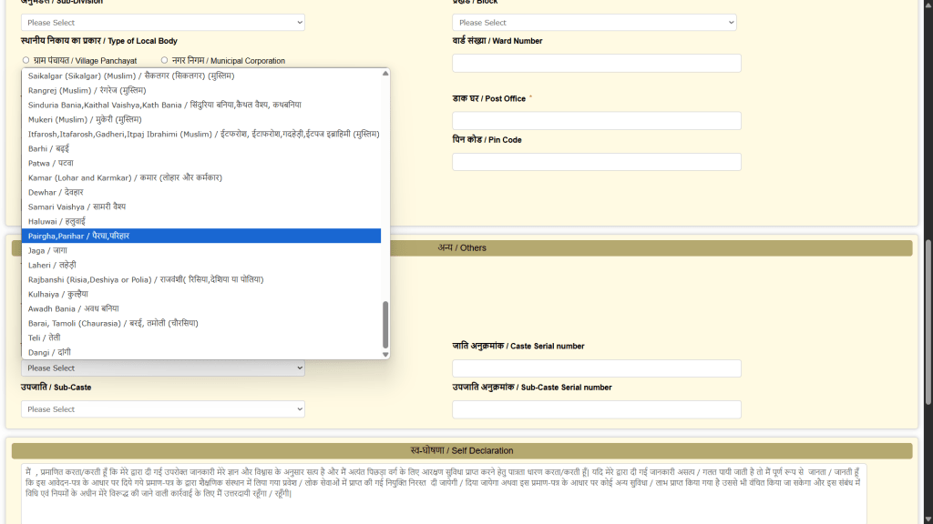Choose Dewhar option from list
Screen dimensions: 933x524
[201, 192]
